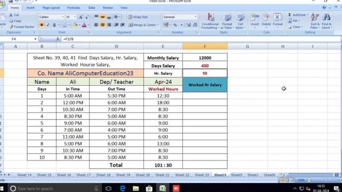Click the Align Text Right icon

tap(109, 25)
